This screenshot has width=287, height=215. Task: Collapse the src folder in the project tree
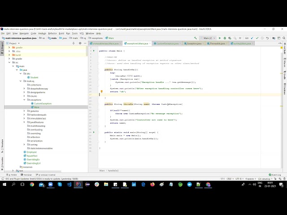point(9,63)
